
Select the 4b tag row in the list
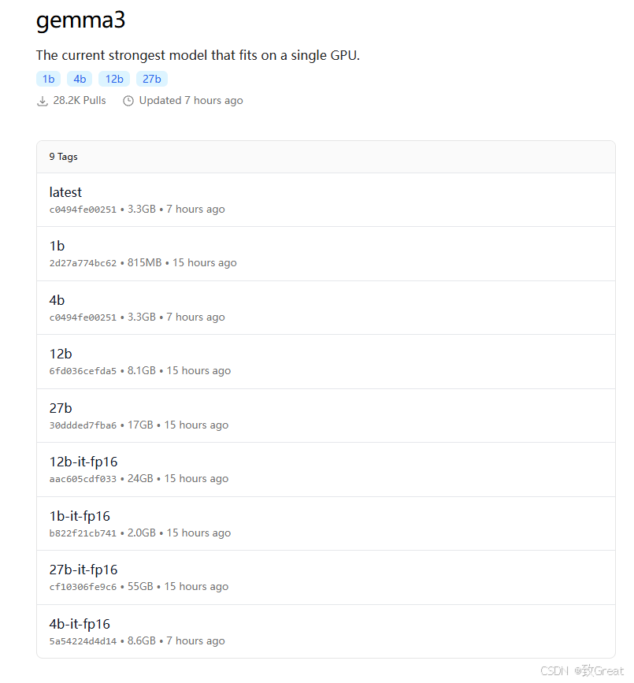point(57,300)
